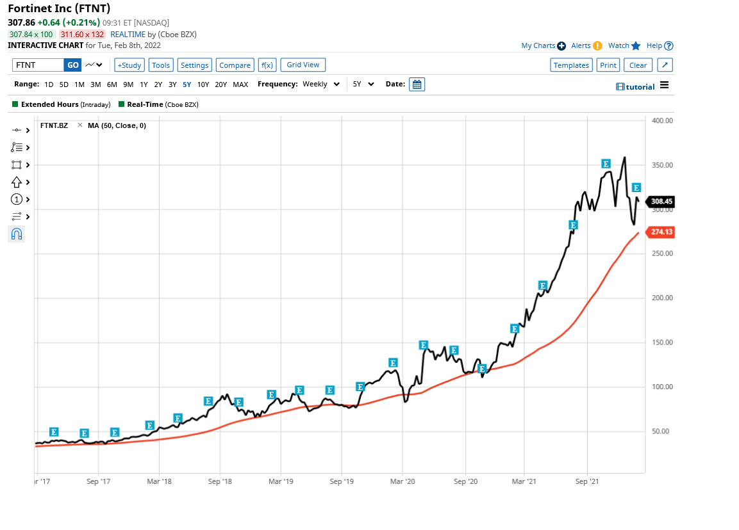Select the 20Y range
This screenshot has width=739, height=530.
click(x=221, y=84)
